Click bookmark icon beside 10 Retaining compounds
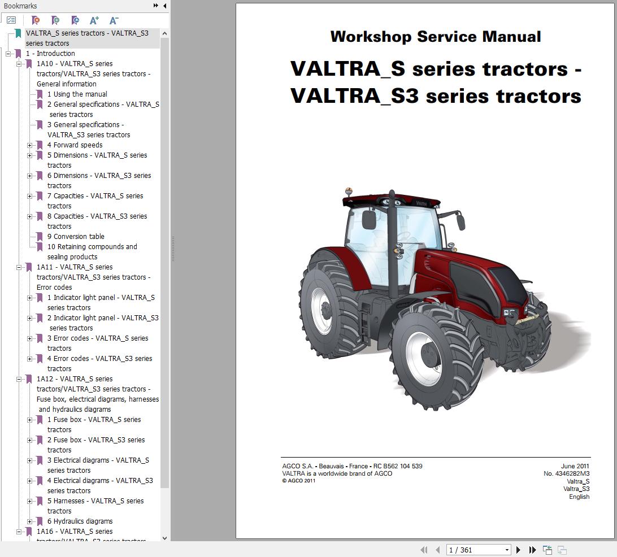The image size is (617, 557). click(x=40, y=247)
